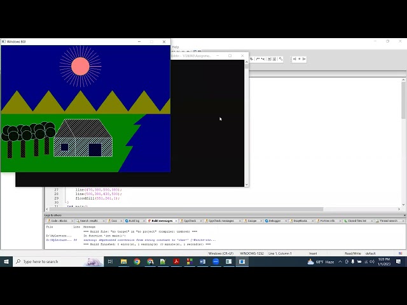Click the selected-text toolbar icon next to the regex icon
The image size is (407, 305).
pyautogui.click(x=270, y=59)
